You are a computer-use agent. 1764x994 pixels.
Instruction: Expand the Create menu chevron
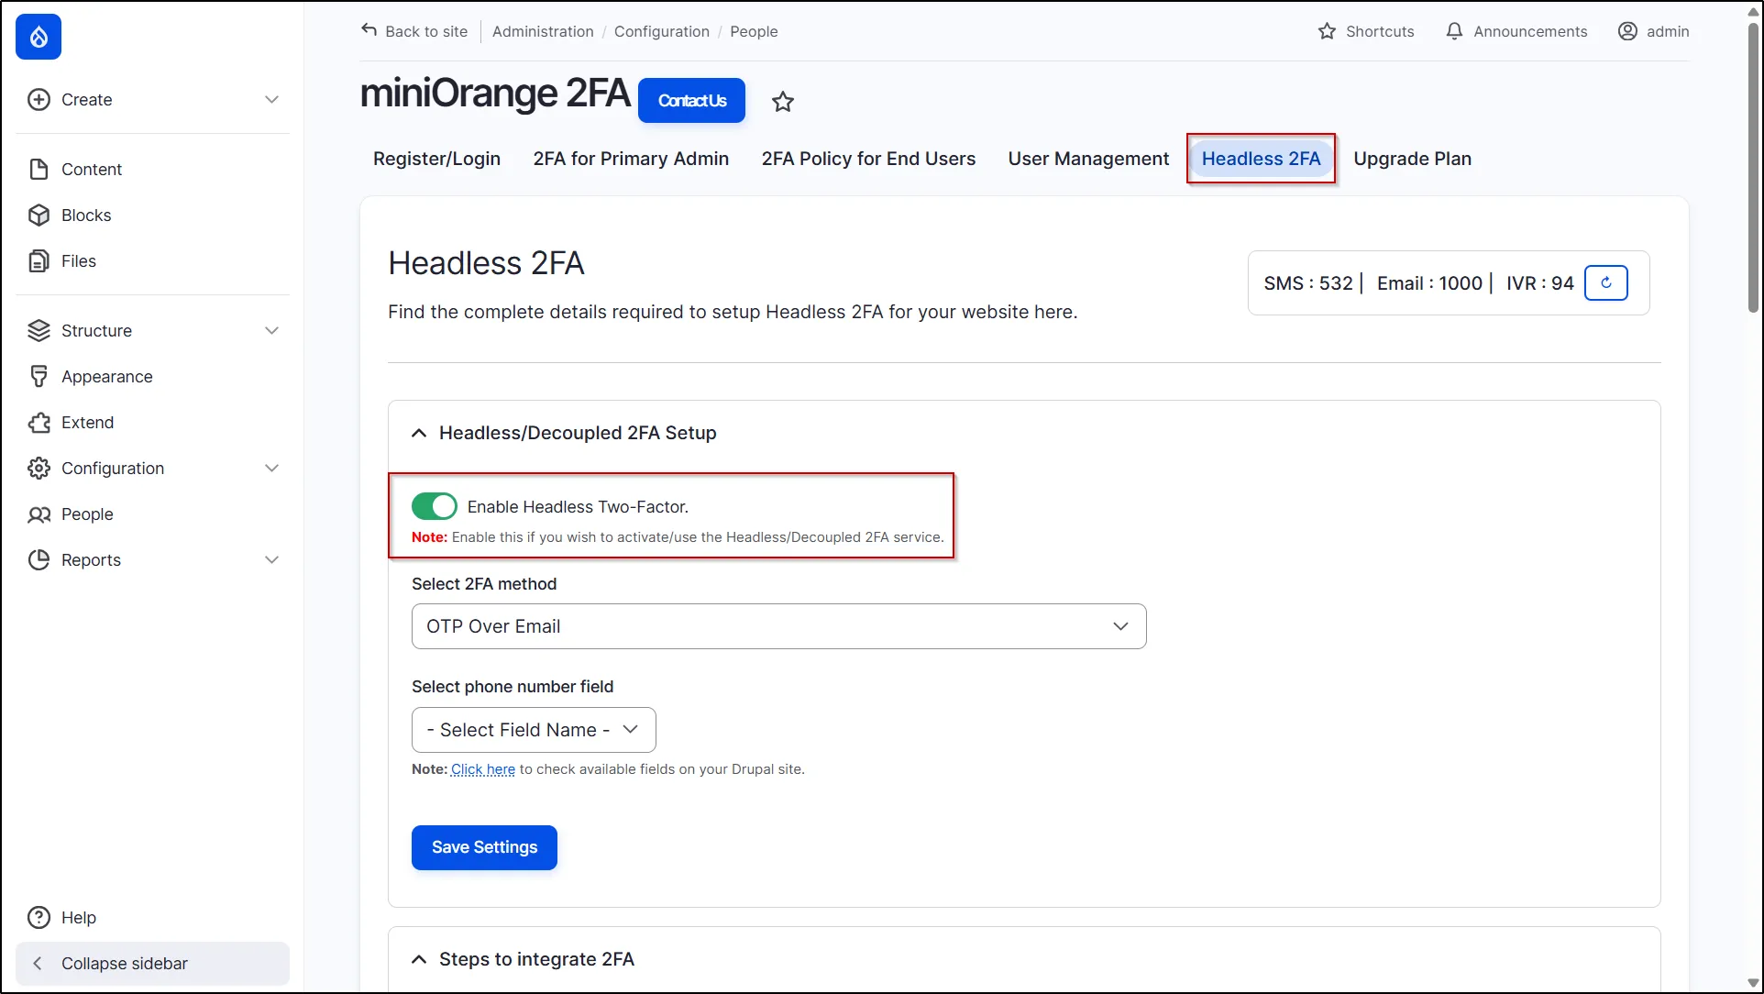(x=271, y=99)
